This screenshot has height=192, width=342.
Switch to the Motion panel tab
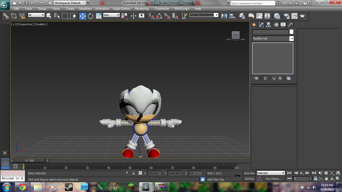pyautogui.click(x=276, y=25)
